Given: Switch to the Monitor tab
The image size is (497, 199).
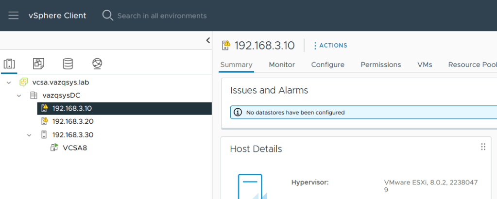Looking at the screenshot, I should click(x=282, y=65).
